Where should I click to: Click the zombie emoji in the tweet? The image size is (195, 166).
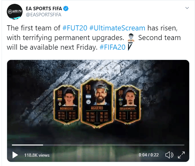pyautogui.click(x=130, y=37)
